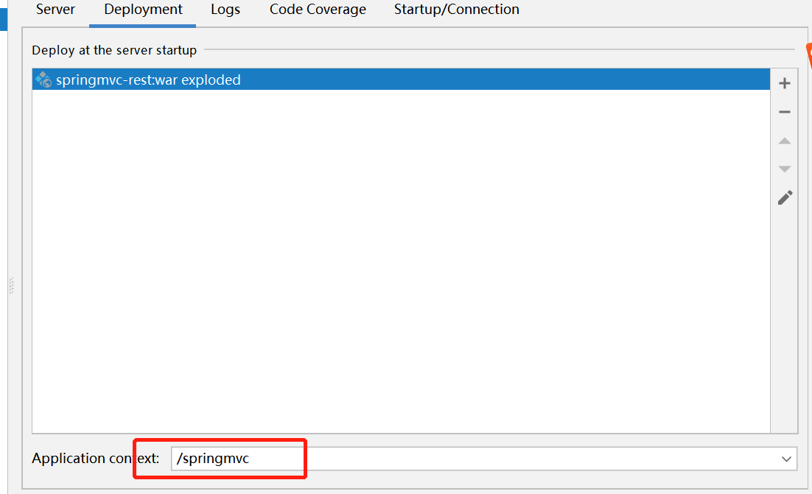Edit artifact with the pencil icon
Viewport: 812px width, 494px height.
tap(785, 197)
